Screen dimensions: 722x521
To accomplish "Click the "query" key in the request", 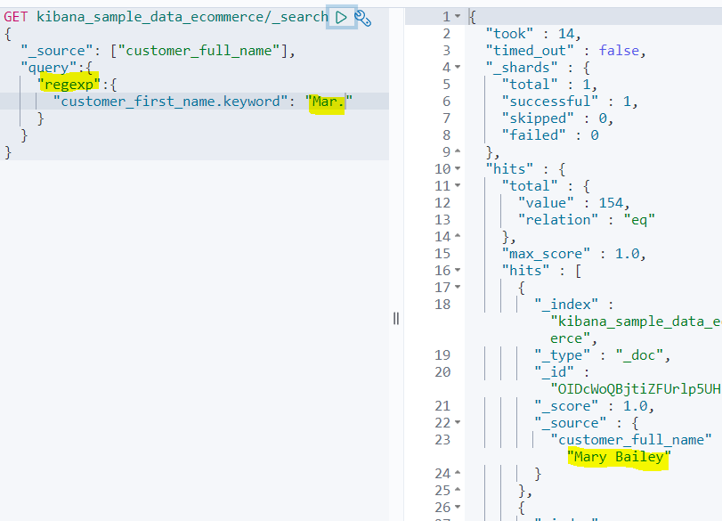I will tap(48, 68).
